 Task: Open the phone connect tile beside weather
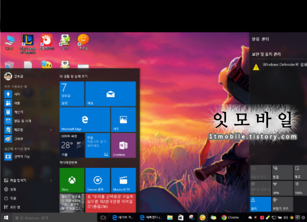98,145
